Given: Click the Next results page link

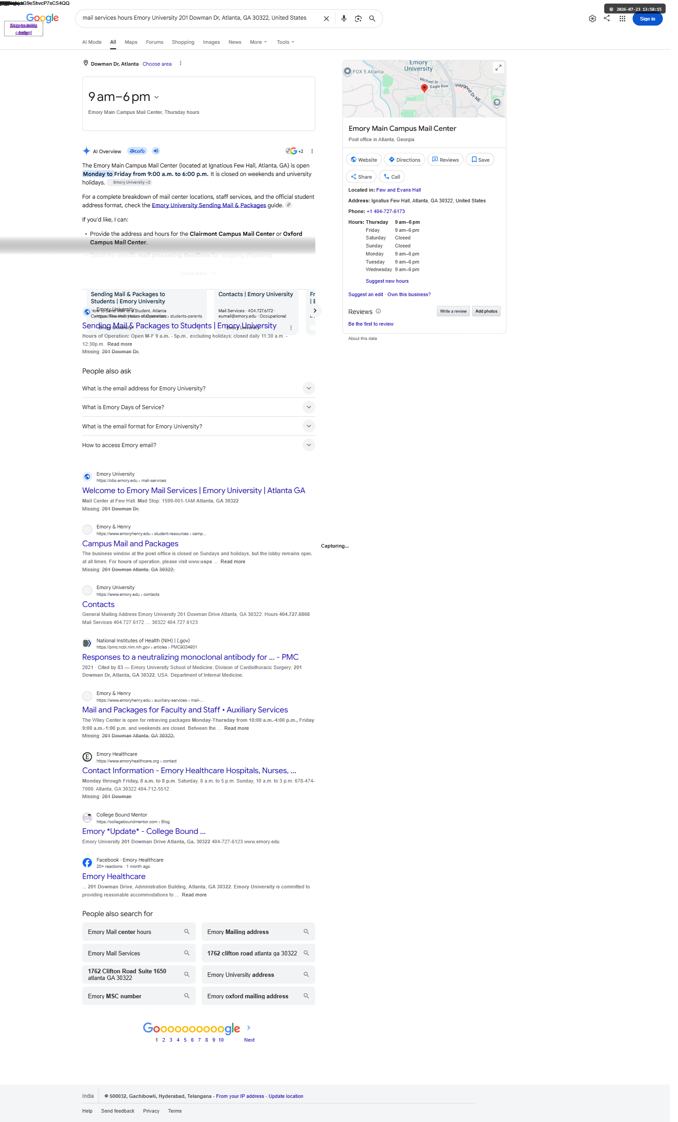Looking at the screenshot, I should coord(249,1040).
